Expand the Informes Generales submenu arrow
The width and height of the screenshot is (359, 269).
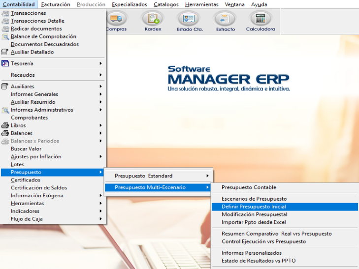[x=101, y=94]
